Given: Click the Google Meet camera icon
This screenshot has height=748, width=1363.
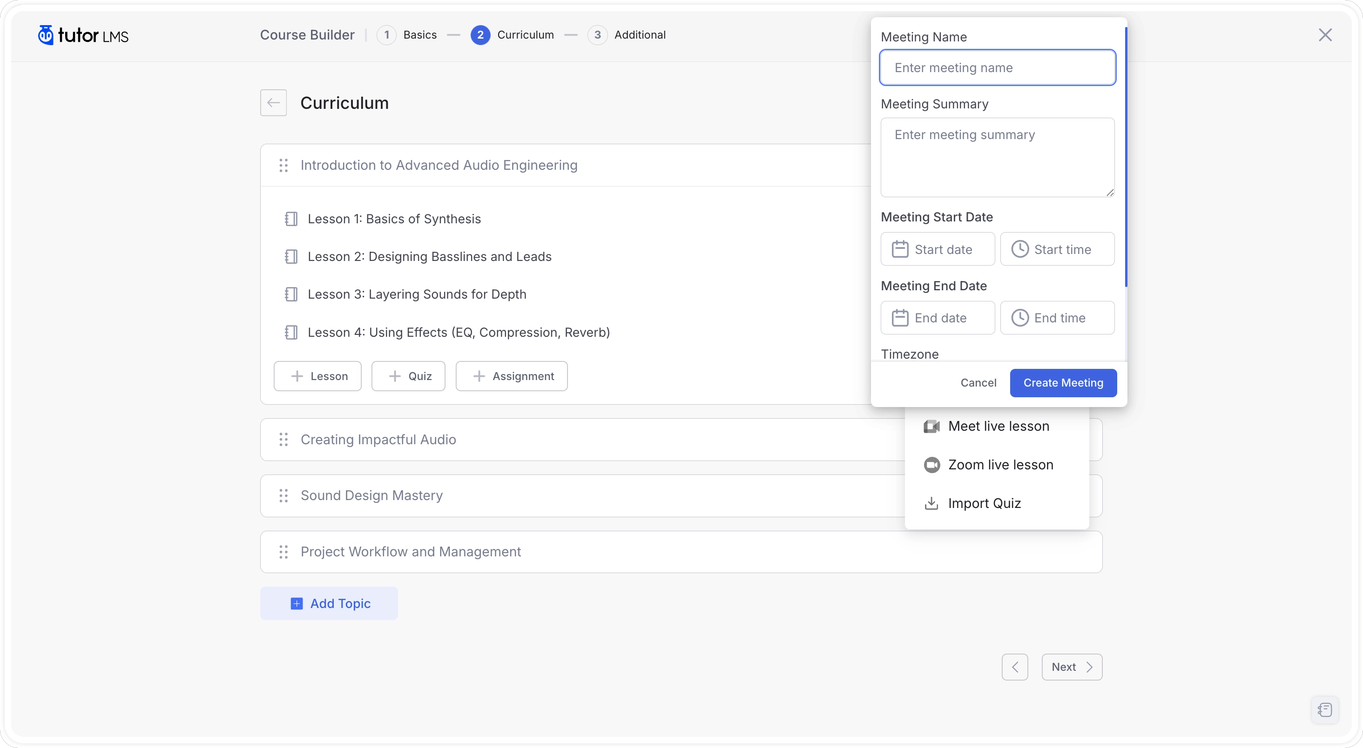Looking at the screenshot, I should [x=931, y=426].
